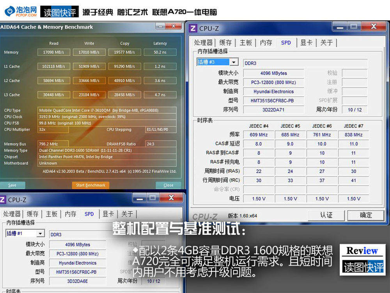390x293 pixels.
Task: Open the 插槽 #3 memory slot dropdown
Action: pos(234,62)
